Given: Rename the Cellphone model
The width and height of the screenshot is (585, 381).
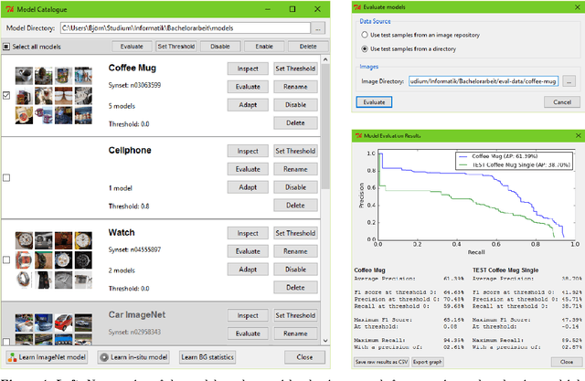Looking at the screenshot, I should click(295, 169).
